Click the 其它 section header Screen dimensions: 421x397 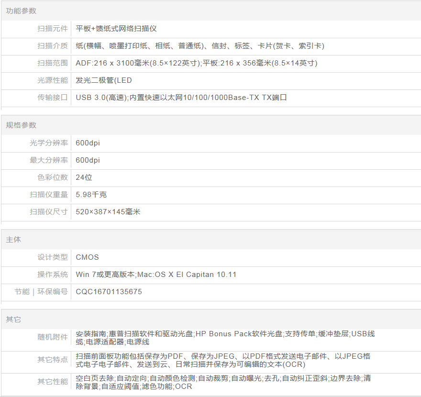13,319
